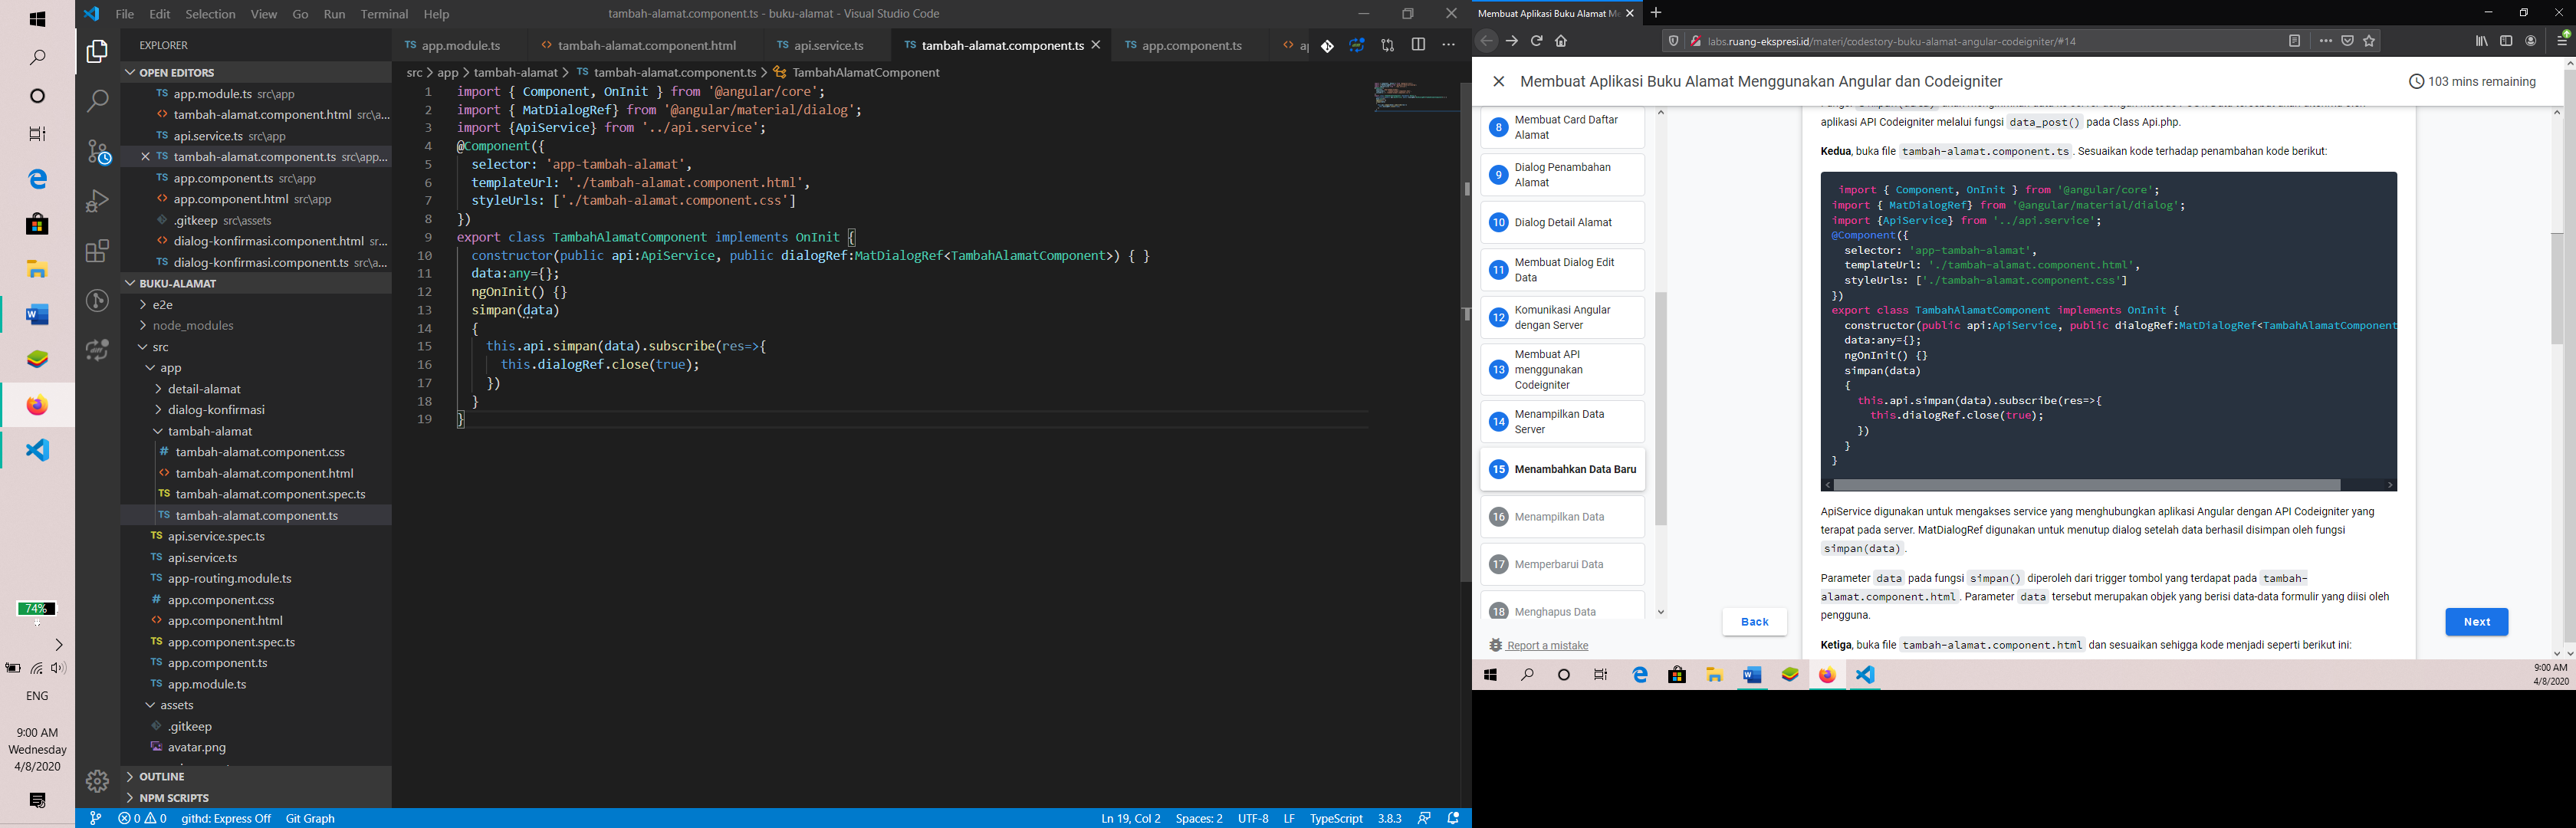Image resolution: width=2576 pixels, height=828 pixels.
Task: Open Firefox library icon
Action: click(2482, 41)
